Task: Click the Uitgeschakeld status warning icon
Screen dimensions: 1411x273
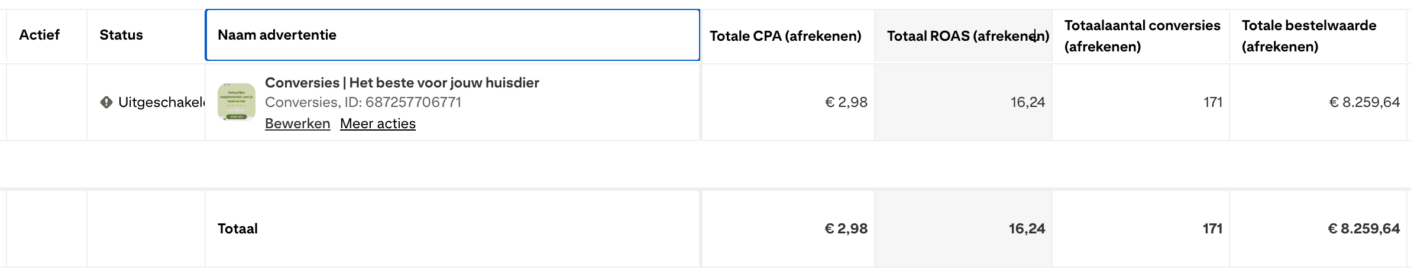Action: (x=106, y=102)
